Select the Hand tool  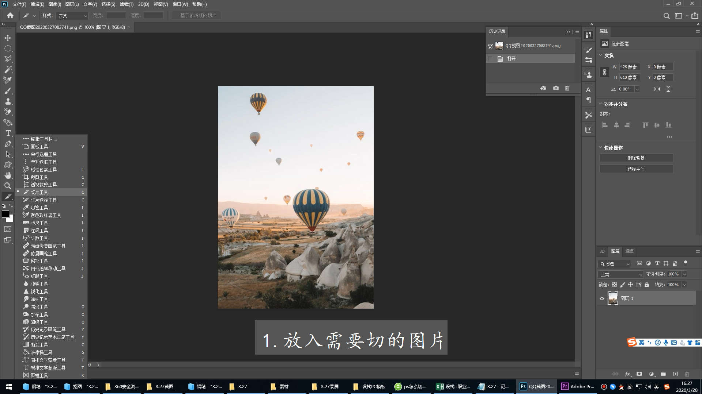pos(8,175)
